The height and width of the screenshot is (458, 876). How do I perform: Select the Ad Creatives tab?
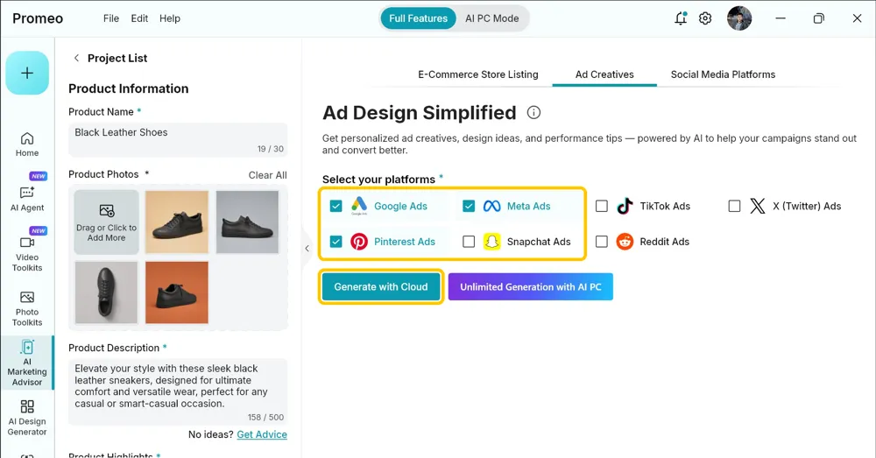click(x=604, y=74)
